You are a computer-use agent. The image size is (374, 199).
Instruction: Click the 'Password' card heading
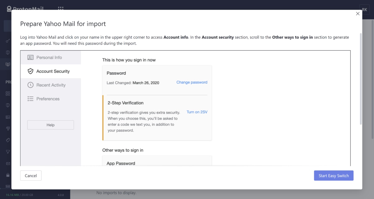tap(116, 73)
